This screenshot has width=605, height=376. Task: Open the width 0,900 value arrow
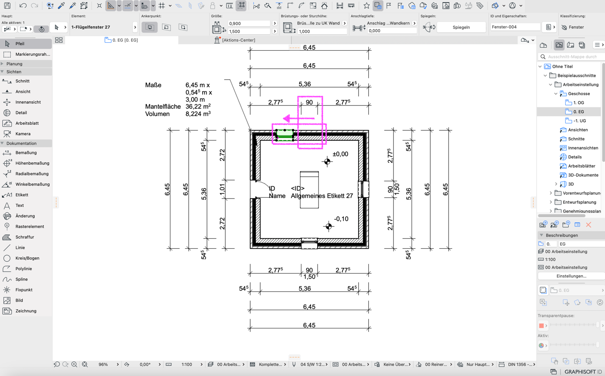[275, 23]
